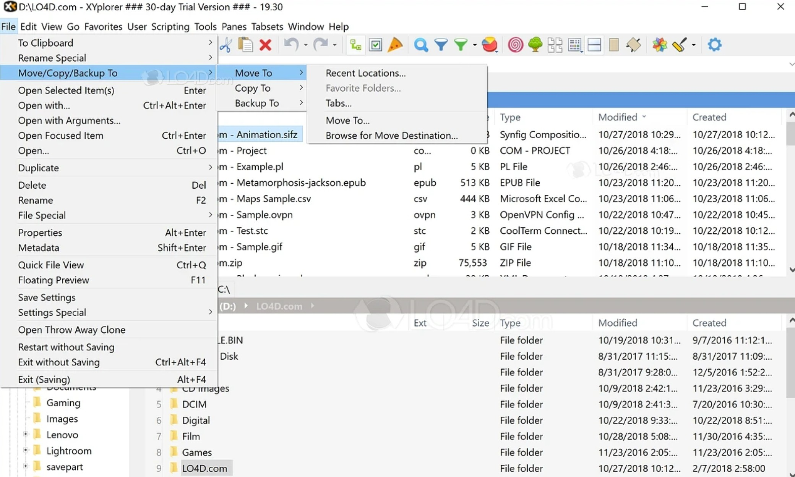Open the Redo history dropdown arrow
The image size is (795, 477).
pyautogui.click(x=334, y=45)
